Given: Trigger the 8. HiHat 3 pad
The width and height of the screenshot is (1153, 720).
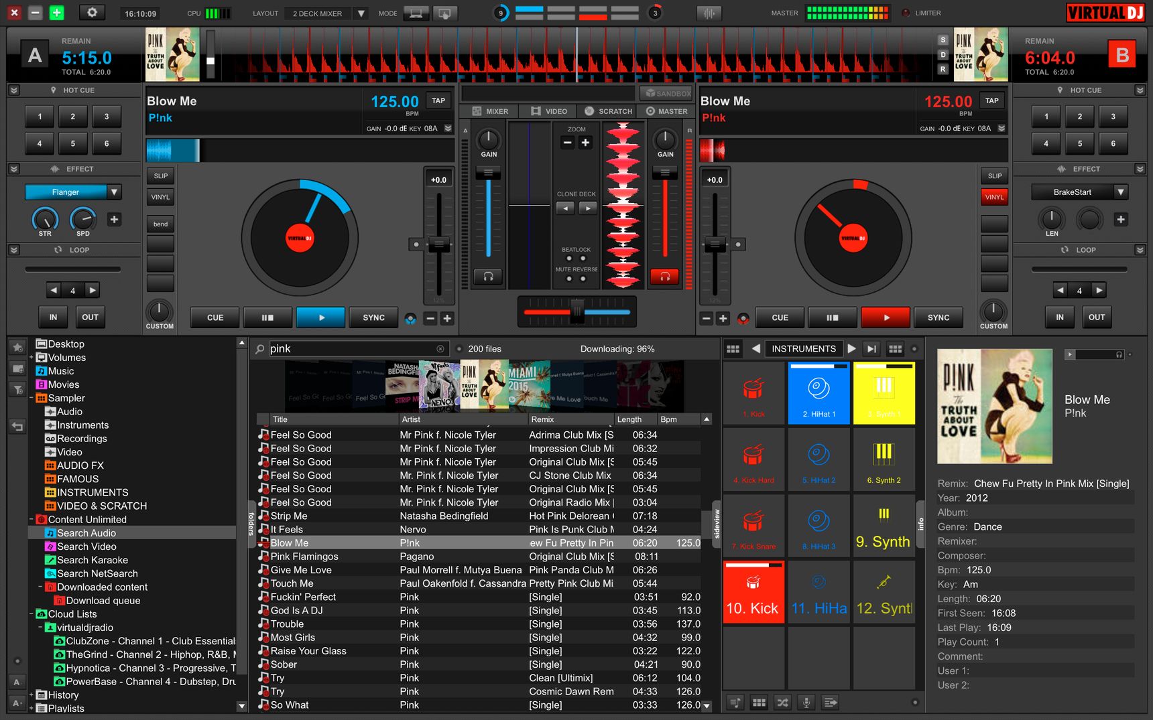Looking at the screenshot, I should click(x=818, y=525).
